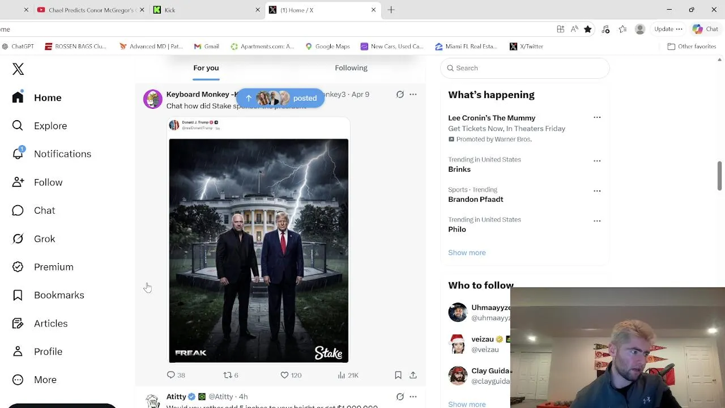Click the page vertical scrollbar thumb

(x=720, y=176)
